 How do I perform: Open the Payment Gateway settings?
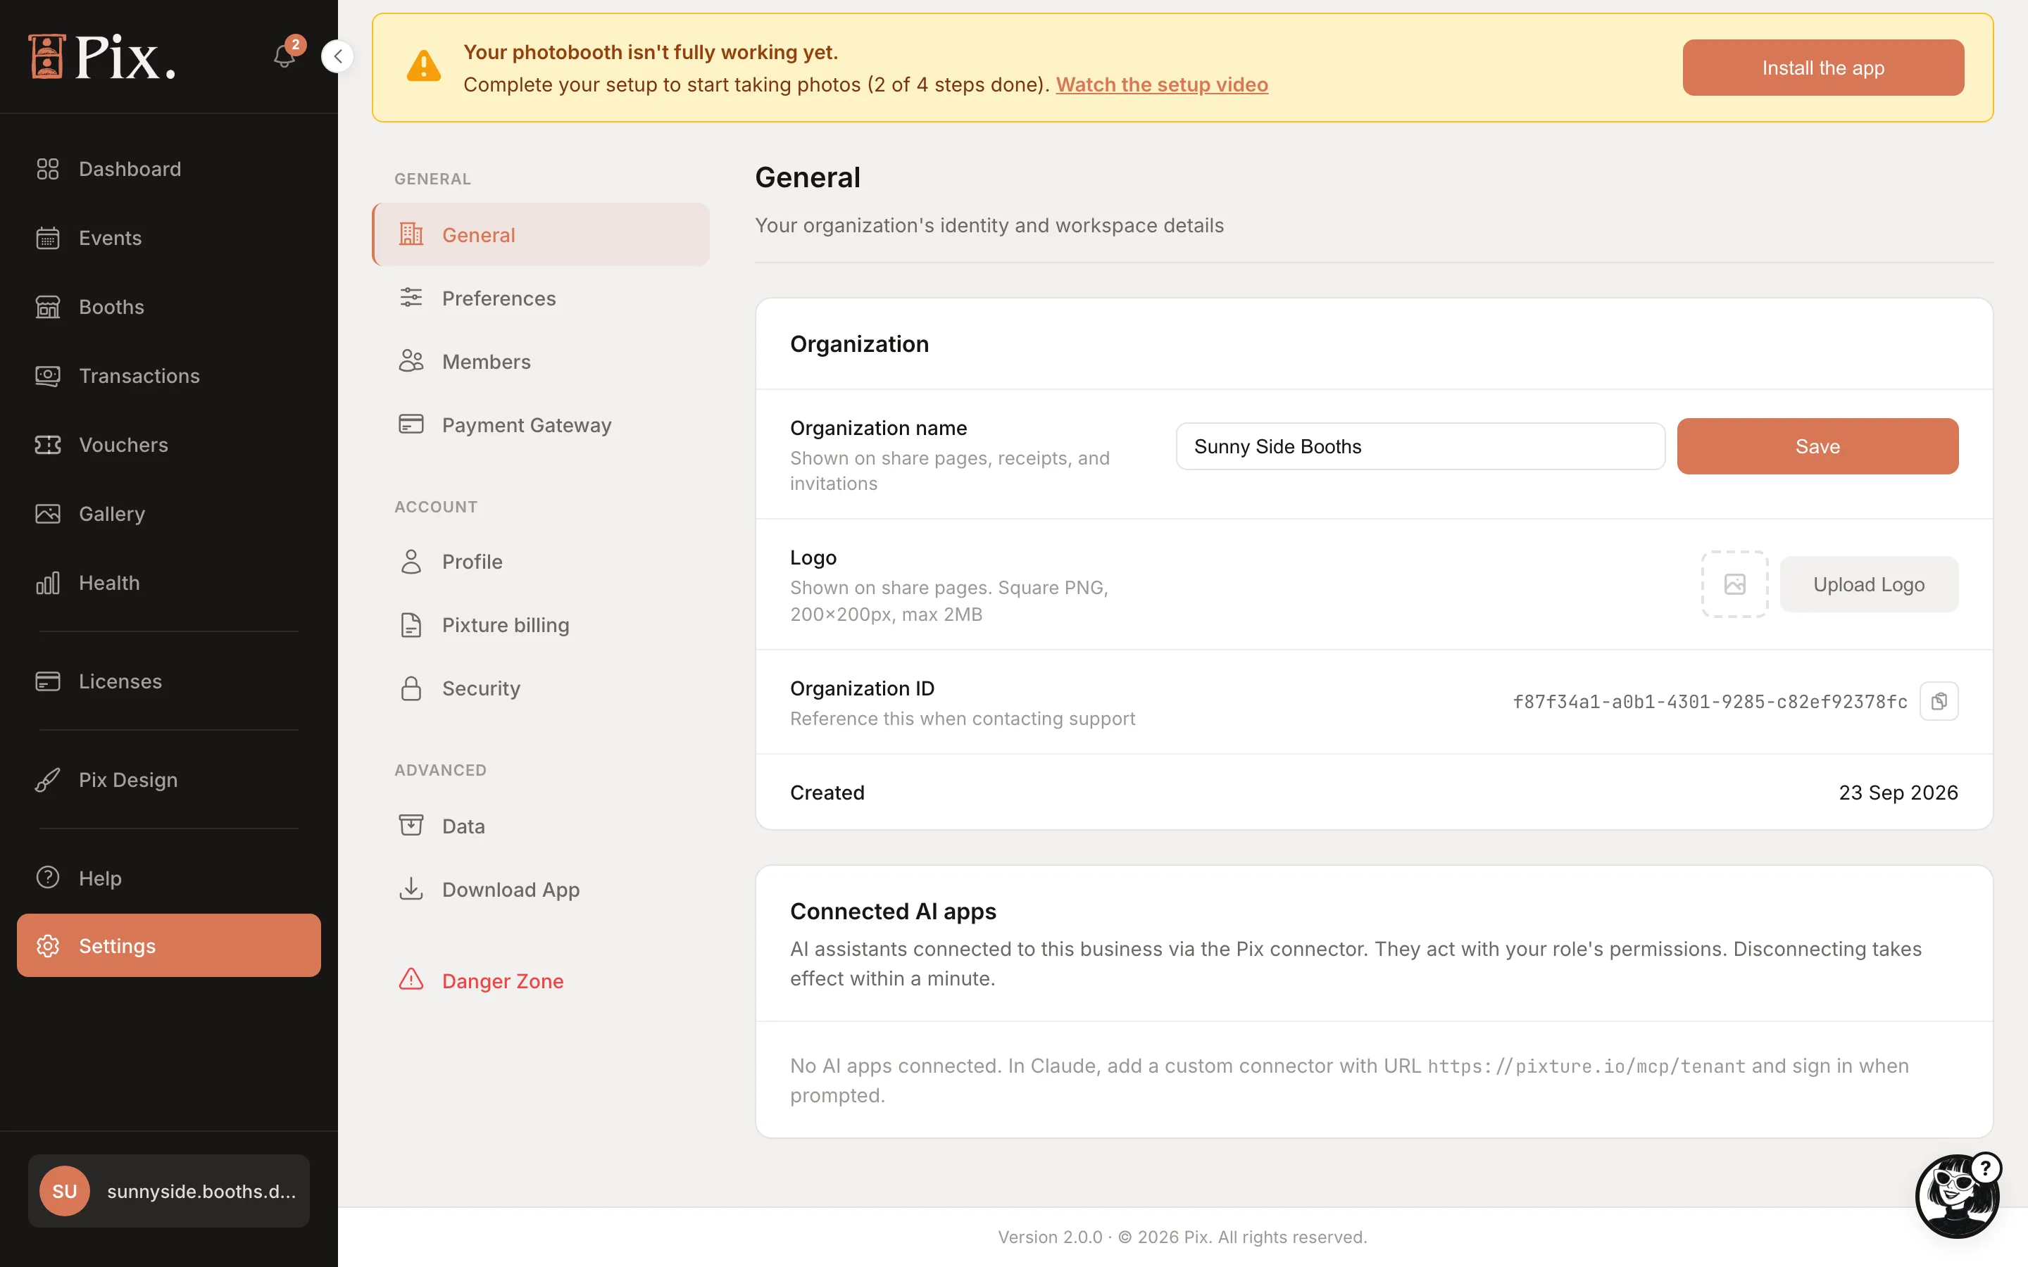[x=541, y=425]
